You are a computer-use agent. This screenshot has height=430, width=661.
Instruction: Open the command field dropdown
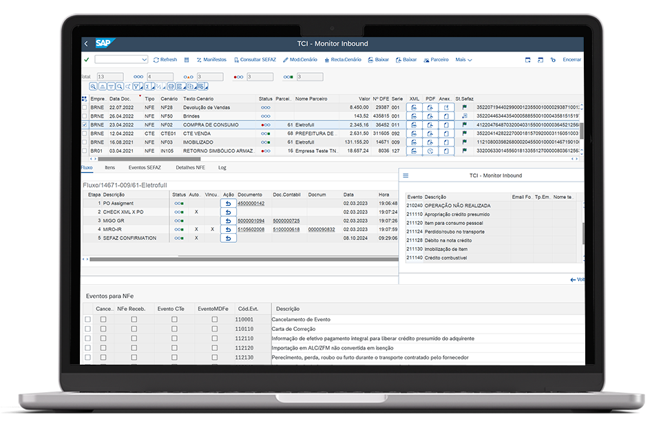point(144,60)
